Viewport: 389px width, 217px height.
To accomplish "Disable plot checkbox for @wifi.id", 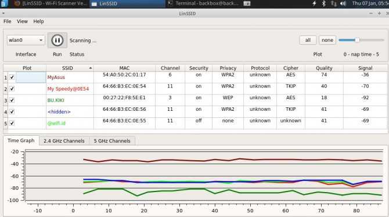I will (x=12, y=123).
